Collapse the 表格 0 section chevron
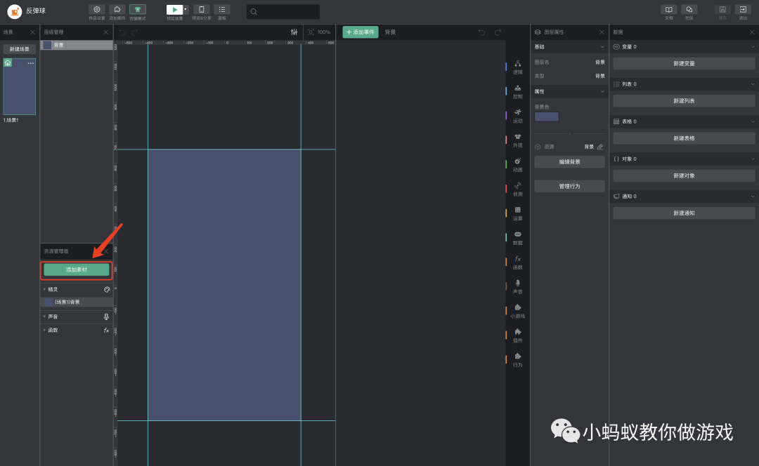 (752, 121)
